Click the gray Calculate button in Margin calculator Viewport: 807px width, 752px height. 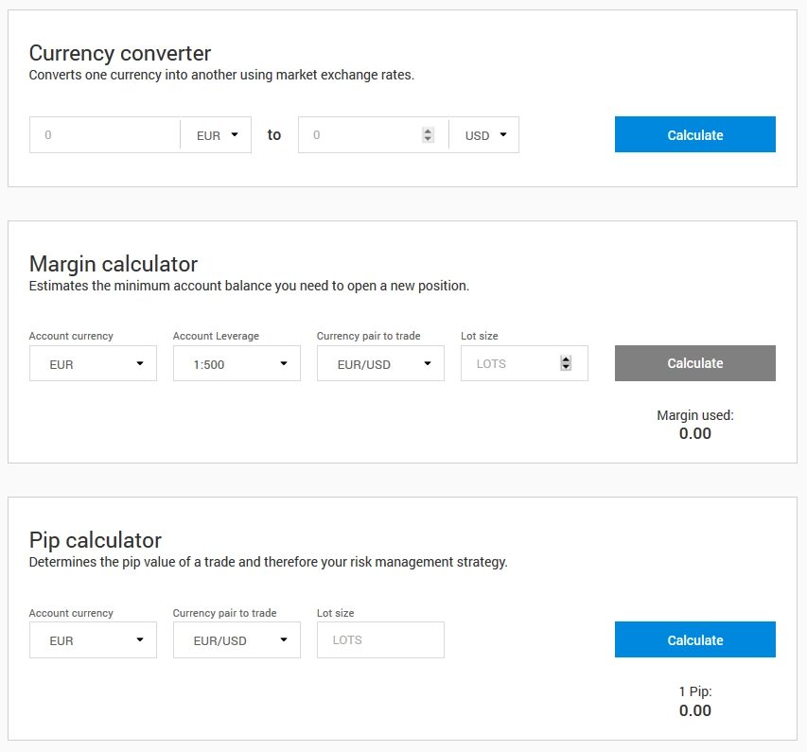pos(694,363)
